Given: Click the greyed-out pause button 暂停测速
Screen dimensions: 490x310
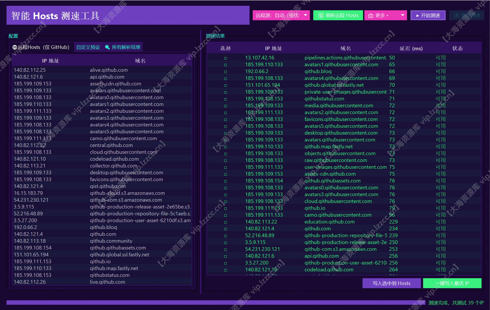Looking at the screenshot, I should coord(467,16).
